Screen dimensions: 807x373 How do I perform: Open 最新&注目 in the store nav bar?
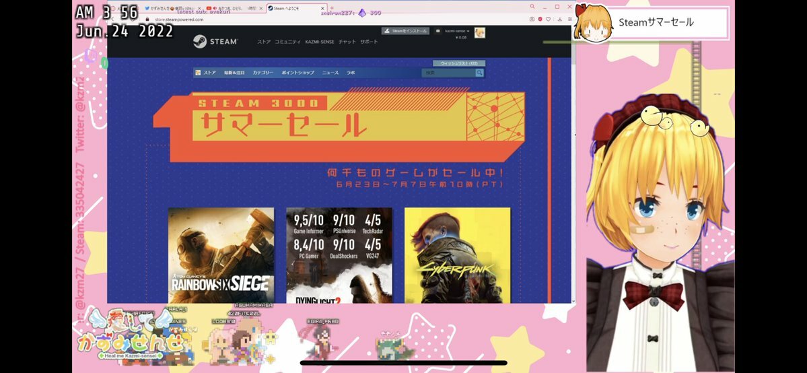234,73
